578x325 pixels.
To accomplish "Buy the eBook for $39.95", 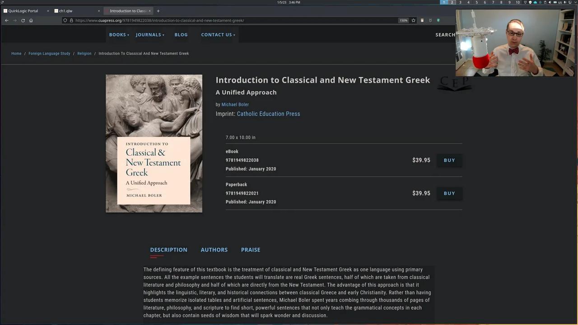I will coord(449,160).
